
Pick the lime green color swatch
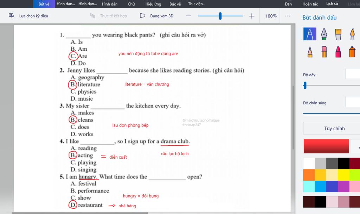pyautogui.click(x=355, y=175)
